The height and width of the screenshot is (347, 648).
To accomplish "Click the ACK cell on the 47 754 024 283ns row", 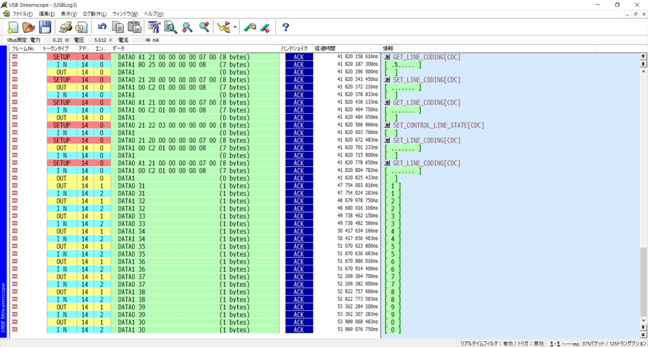I will pyautogui.click(x=299, y=193).
